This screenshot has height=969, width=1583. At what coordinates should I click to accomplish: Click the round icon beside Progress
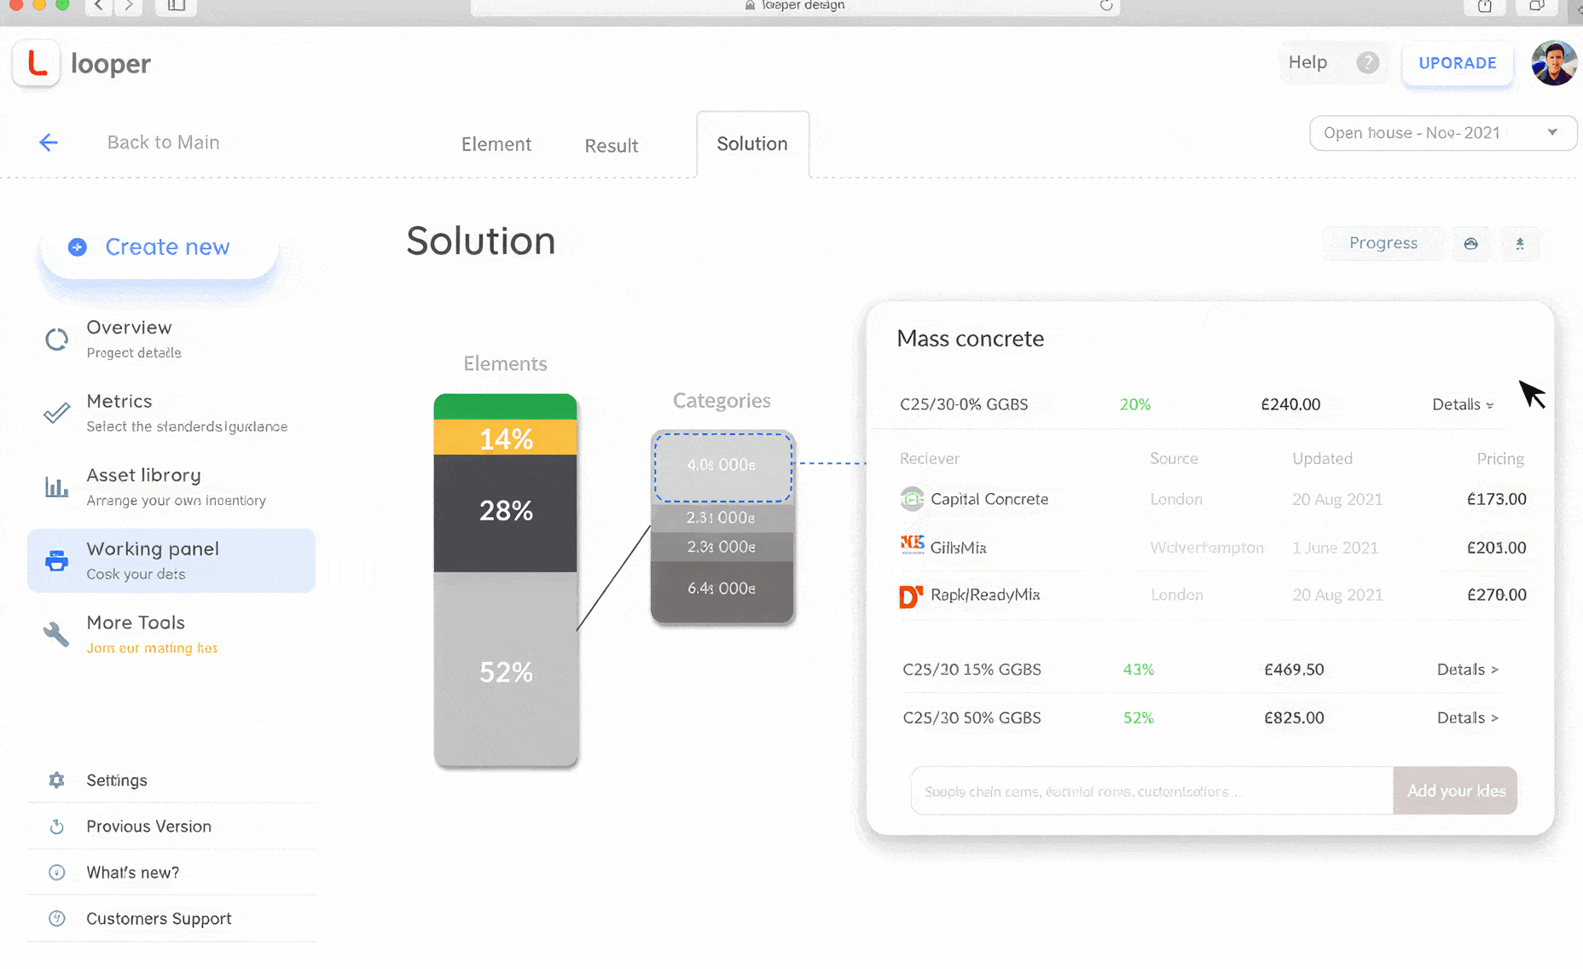(x=1470, y=244)
